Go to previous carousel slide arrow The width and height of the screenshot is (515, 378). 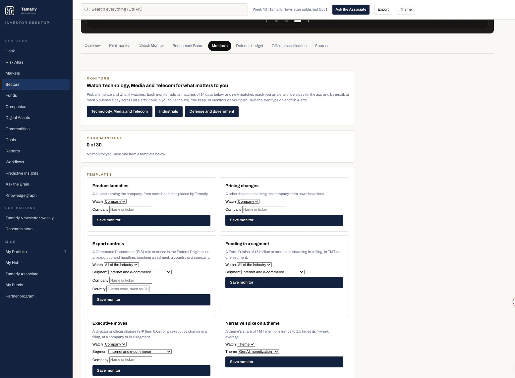(266, 21)
